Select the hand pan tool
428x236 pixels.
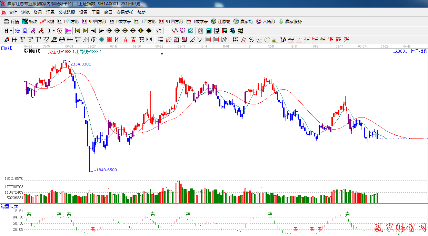point(159,31)
